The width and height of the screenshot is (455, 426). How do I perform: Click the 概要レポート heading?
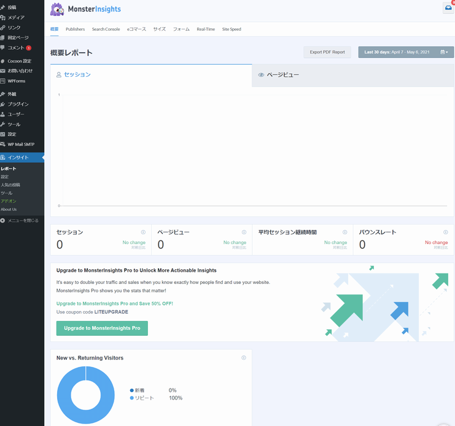tap(71, 53)
